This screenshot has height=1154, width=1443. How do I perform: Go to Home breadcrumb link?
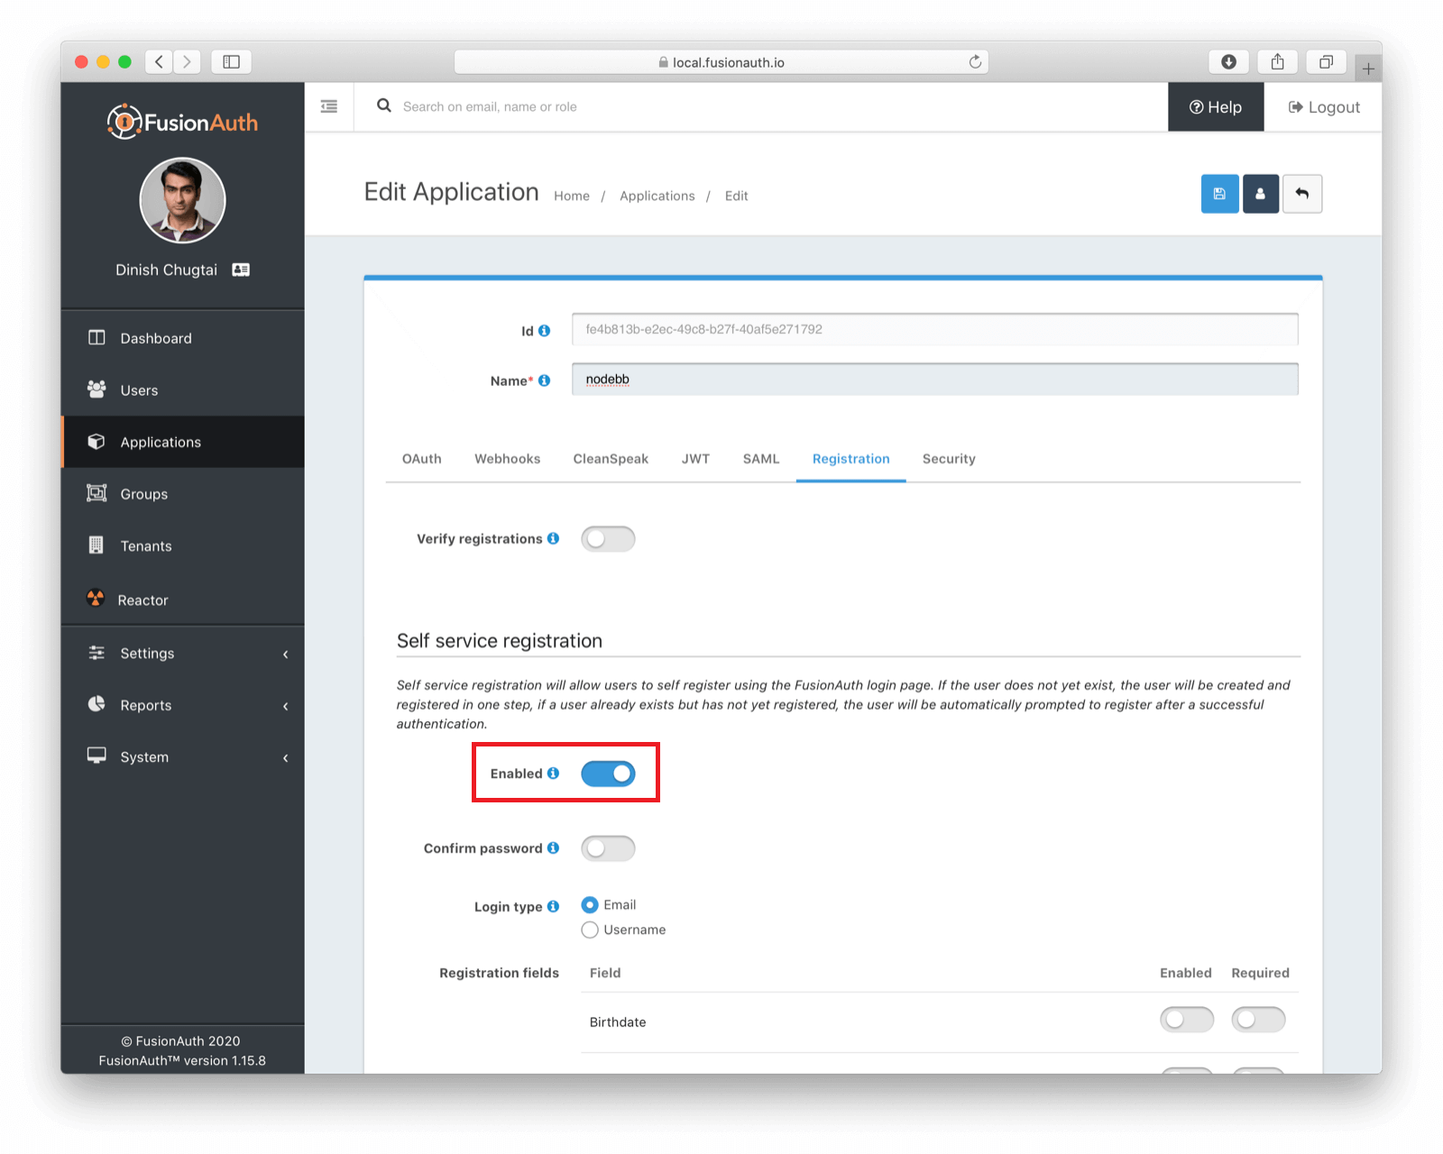pyautogui.click(x=572, y=196)
